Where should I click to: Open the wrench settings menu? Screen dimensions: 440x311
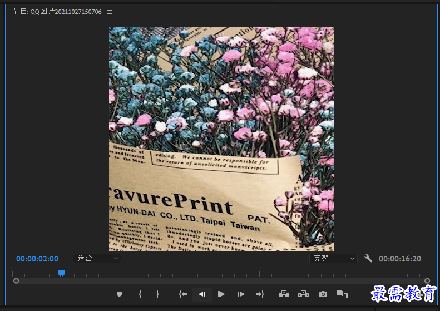pyautogui.click(x=368, y=258)
